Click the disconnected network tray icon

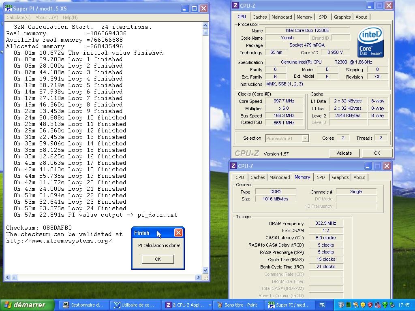click(x=378, y=305)
